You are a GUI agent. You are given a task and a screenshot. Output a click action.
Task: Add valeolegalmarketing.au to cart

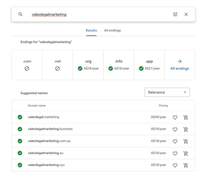pos(186,153)
